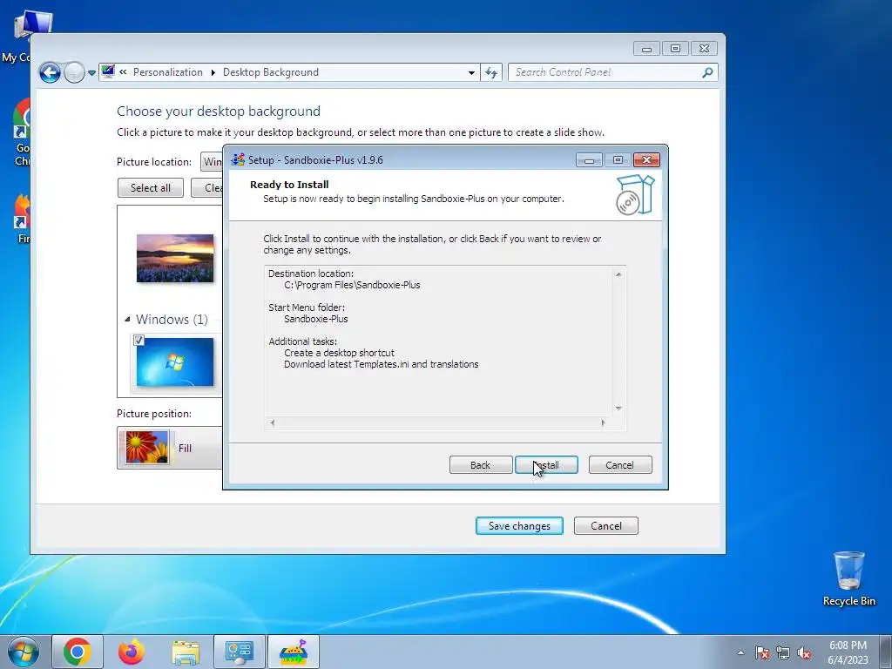Collapse the Windows (1) group
Screen dimensions: 892x669
(x=127, y=319)
